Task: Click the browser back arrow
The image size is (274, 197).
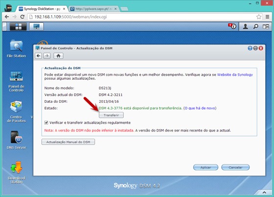Action: [x=7, y=17]
